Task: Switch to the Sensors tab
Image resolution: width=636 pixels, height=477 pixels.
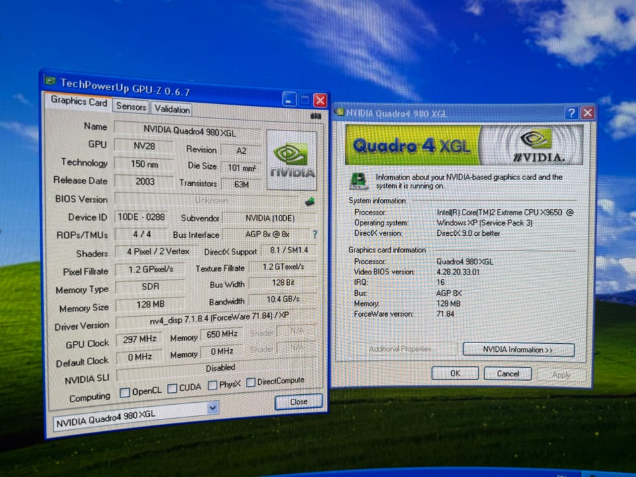Action: (131, 107)
